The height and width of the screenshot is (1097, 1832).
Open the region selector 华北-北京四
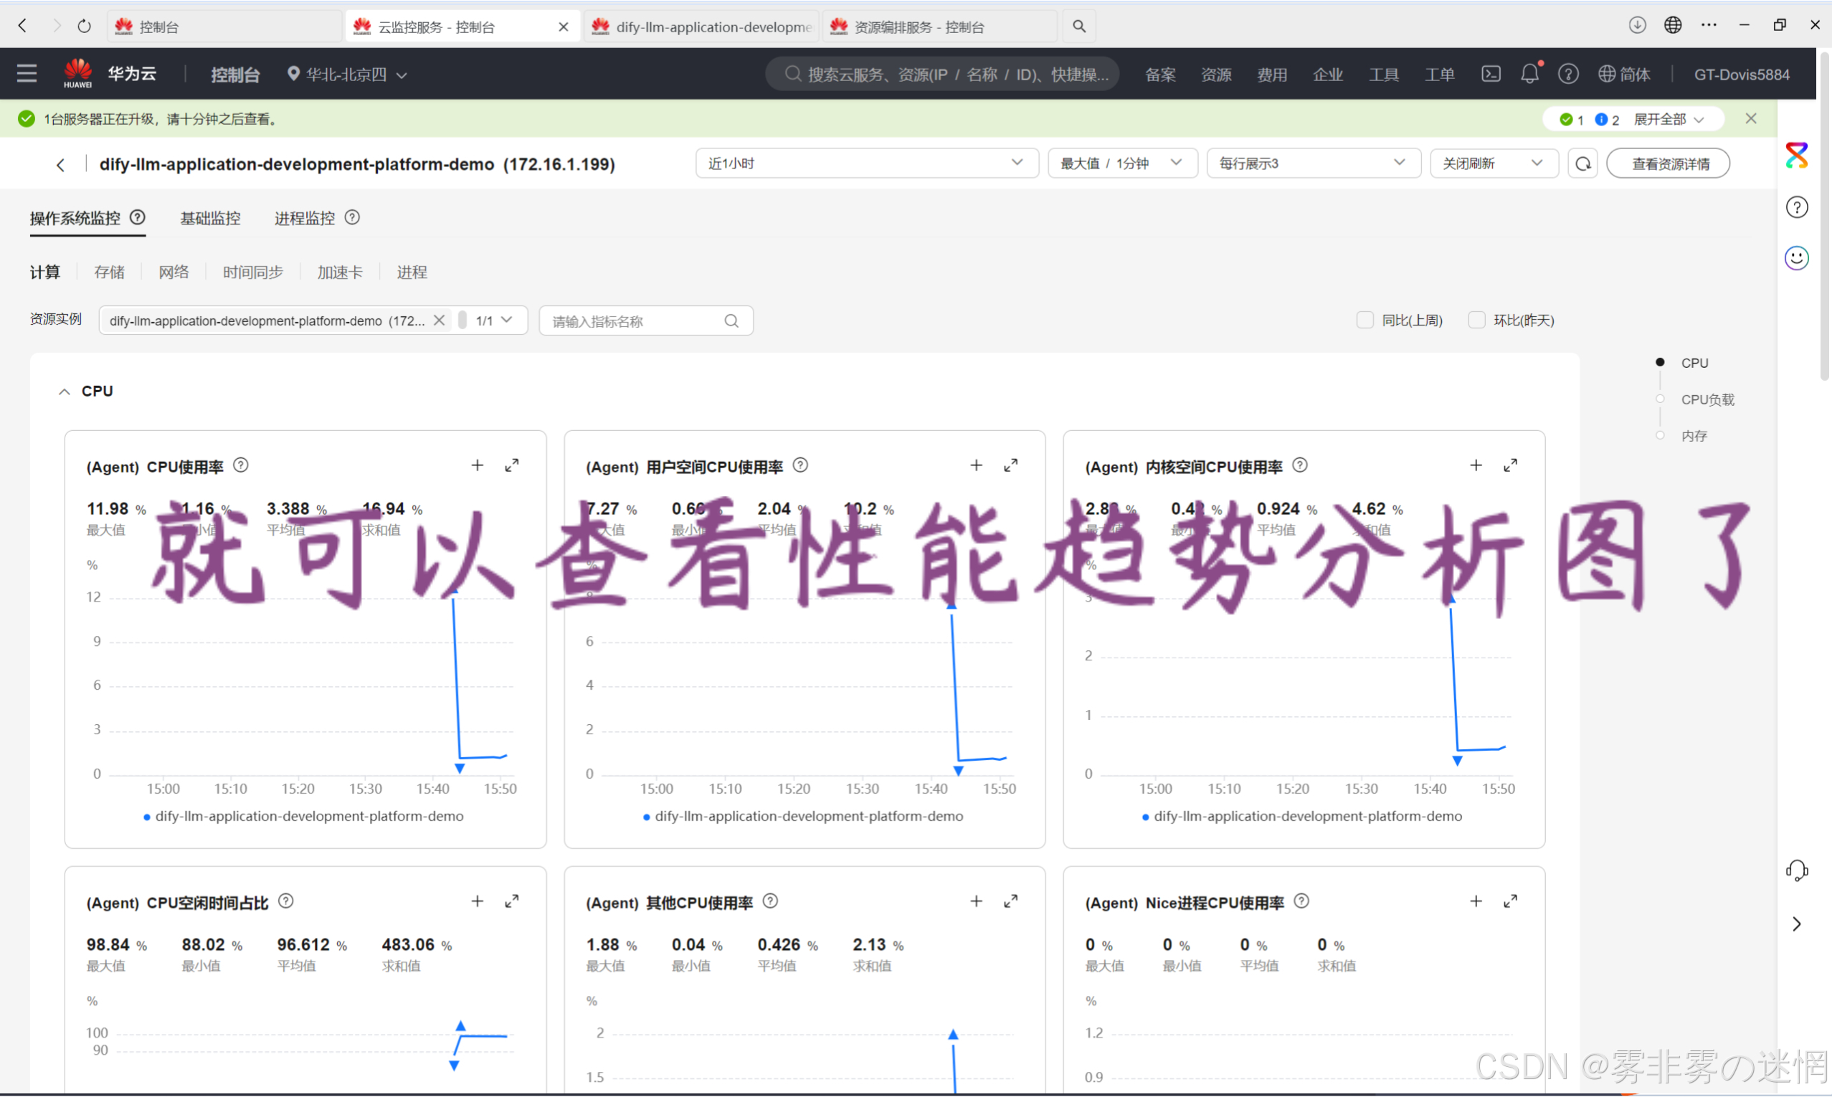pyautogui.click(x=346, y=74)
